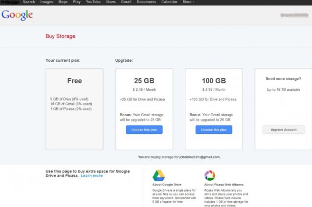Viewport: 312px width, 207px height.
Task: Click the Upgrade Account button
Action: coord(283,130)
